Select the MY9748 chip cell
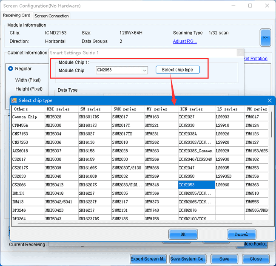The height and width of the screenshot is (266, 276). tap(161, 210)
